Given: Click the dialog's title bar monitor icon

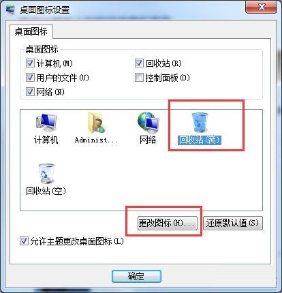Looking at the screenshot, I should coord(10,10).
